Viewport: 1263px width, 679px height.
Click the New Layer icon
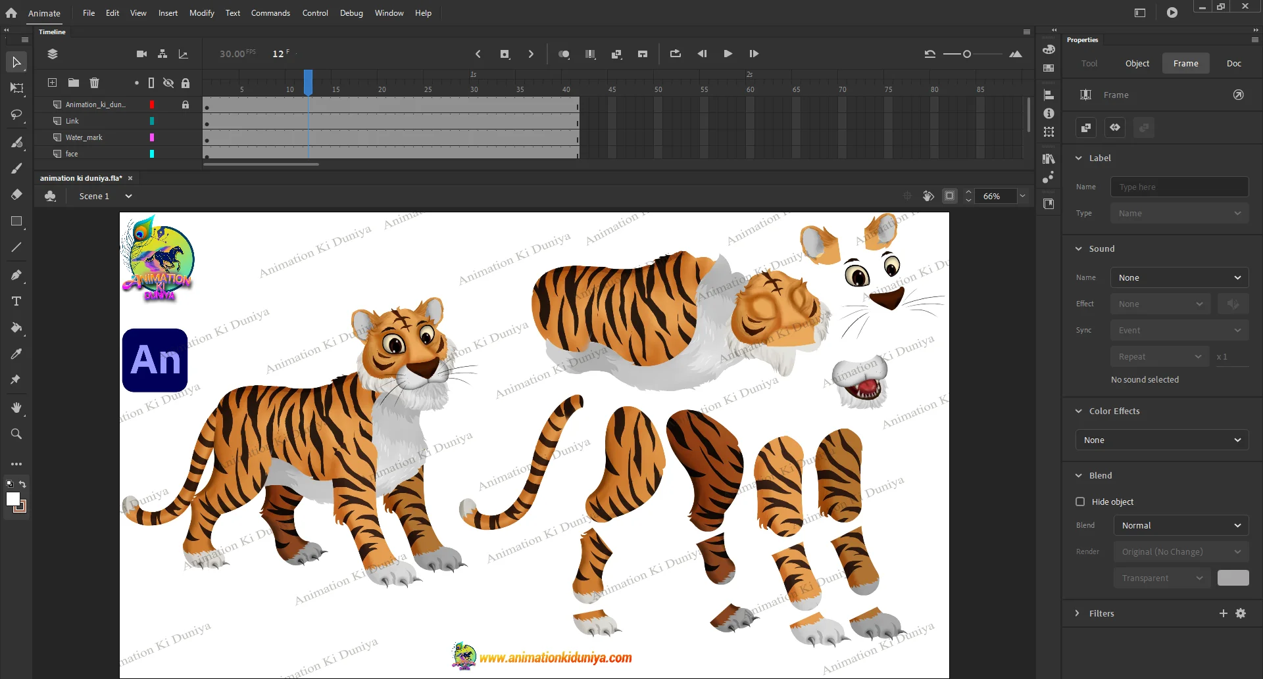point(53,83)
